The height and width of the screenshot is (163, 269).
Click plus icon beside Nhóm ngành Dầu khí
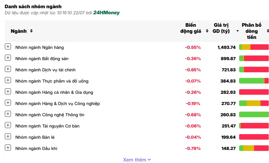[x=8, y=148]
